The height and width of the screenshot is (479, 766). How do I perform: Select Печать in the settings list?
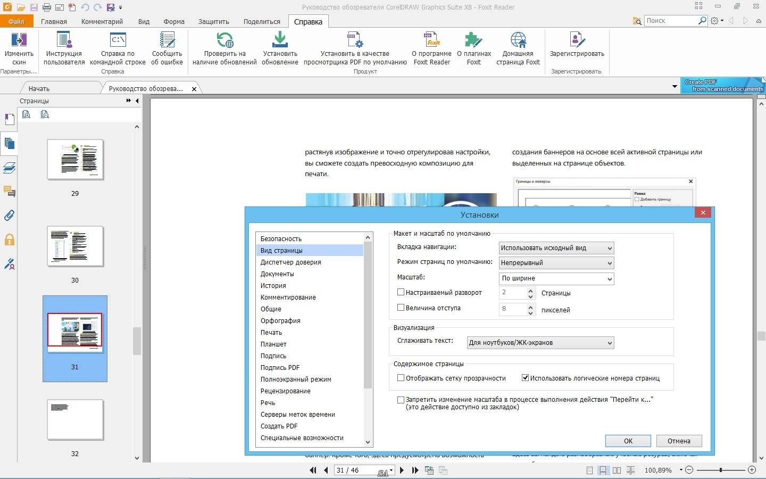coord(310,332)
